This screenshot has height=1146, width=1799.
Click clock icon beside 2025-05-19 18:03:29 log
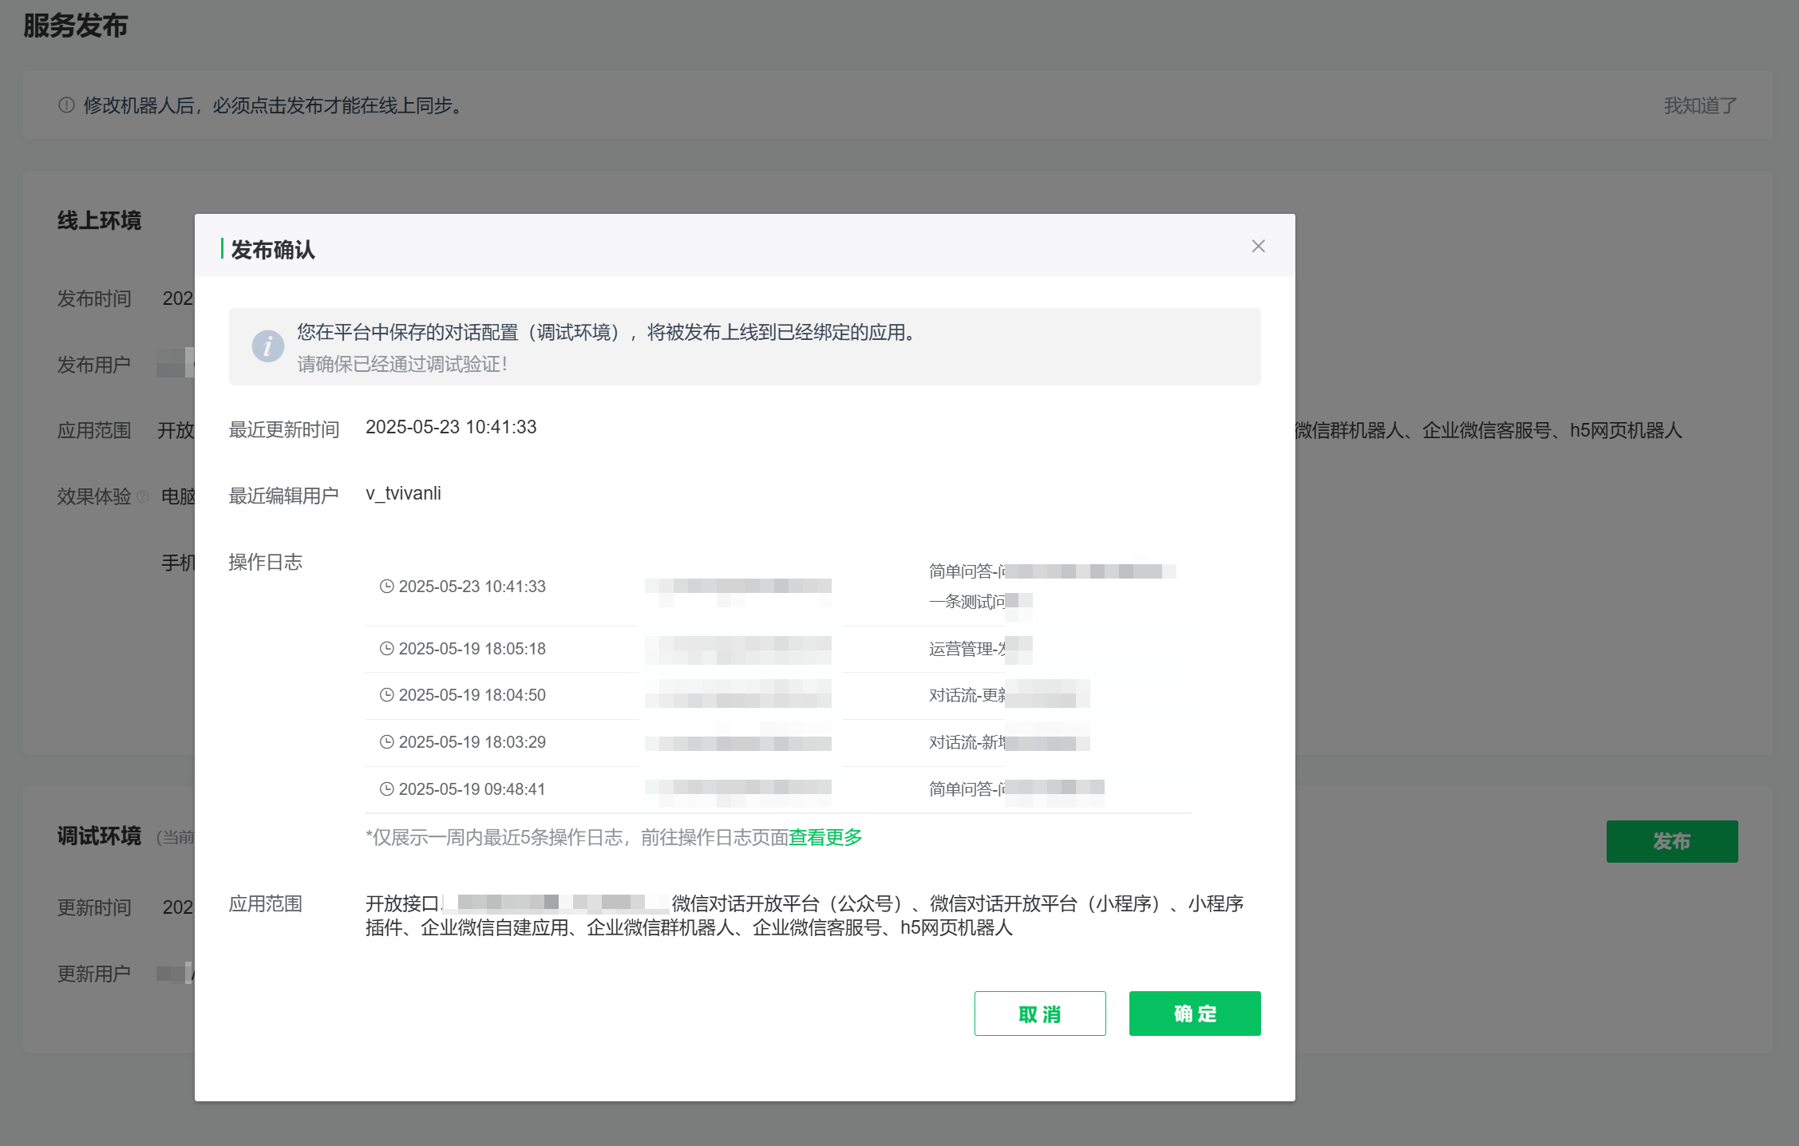click(386, 742)
